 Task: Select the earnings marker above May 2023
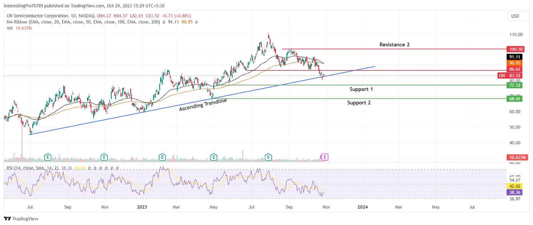[x=214, y=157]
